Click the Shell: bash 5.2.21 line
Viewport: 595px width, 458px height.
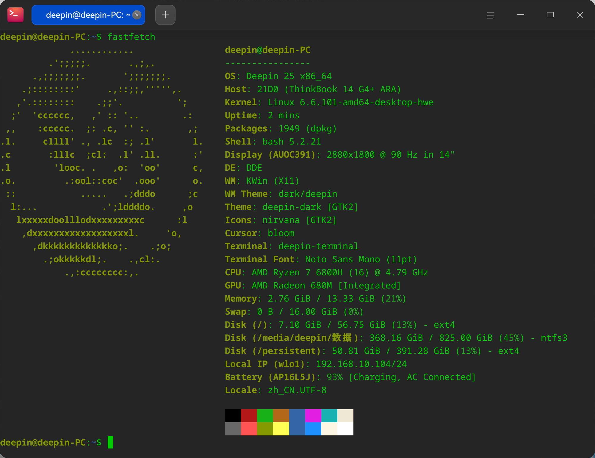pos(273,142)
